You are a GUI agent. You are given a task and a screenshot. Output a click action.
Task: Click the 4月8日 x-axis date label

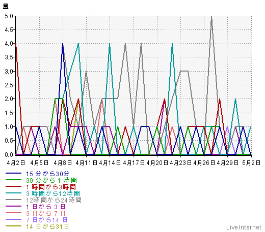(63, 163)
